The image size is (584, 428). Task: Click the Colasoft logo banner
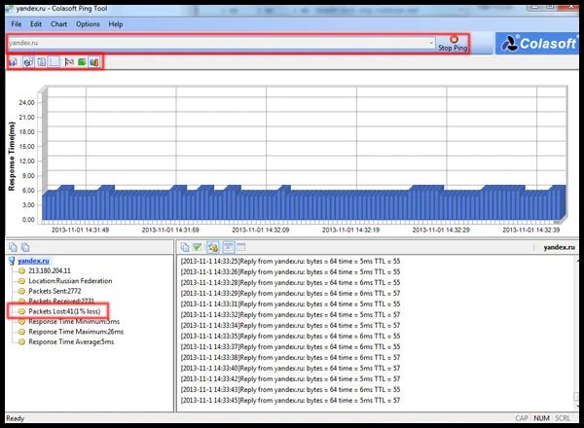coord(537,44)
